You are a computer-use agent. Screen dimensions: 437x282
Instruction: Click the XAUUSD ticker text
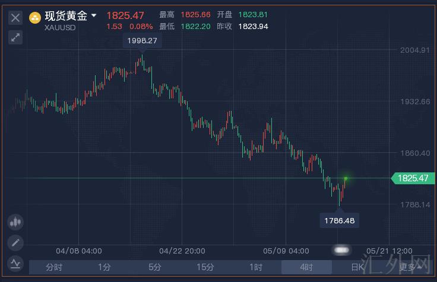[60, 27]
